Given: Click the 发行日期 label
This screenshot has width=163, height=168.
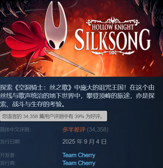Looking at the screenshot, I should click(x=10, y=142).
